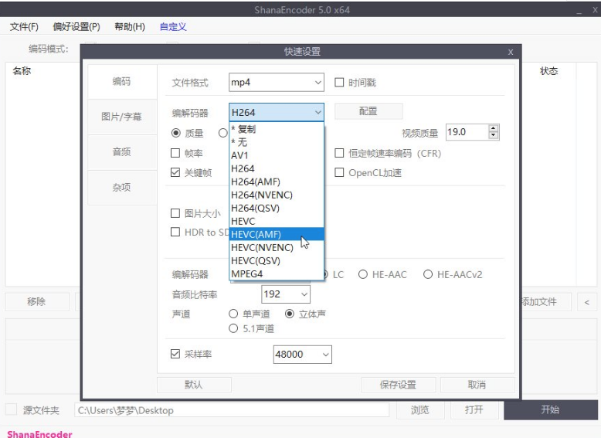Select 立体声 audio channel
The width and height of the screenshot is (601, 438).
coord(290,314)
